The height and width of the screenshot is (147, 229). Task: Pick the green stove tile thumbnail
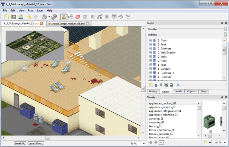point(209,122)
